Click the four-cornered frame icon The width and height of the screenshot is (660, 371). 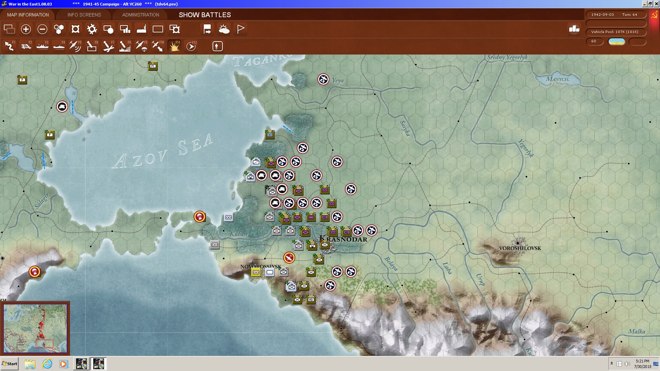pos(75,29)
